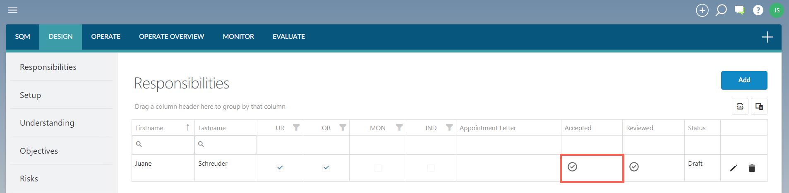Delete Juane Schreuder's row with the trash icon
Image resolution: width=789 pixels, height=193 pixels.
coord(752,168)
